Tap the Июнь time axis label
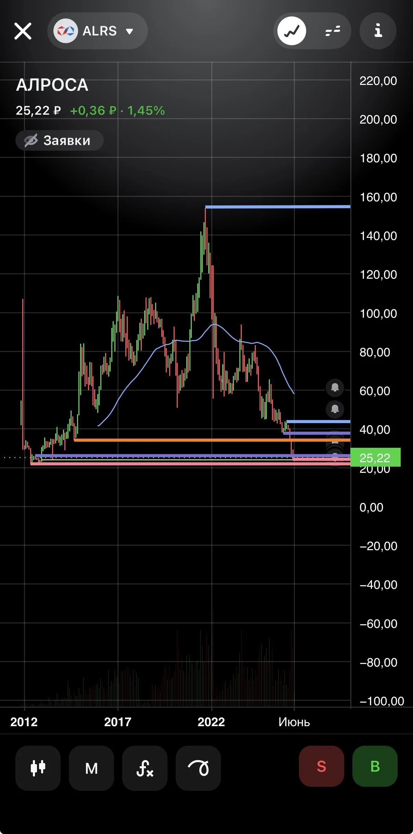Image resolution: width=413 pixels, height=834 pixels. (294, 722)
